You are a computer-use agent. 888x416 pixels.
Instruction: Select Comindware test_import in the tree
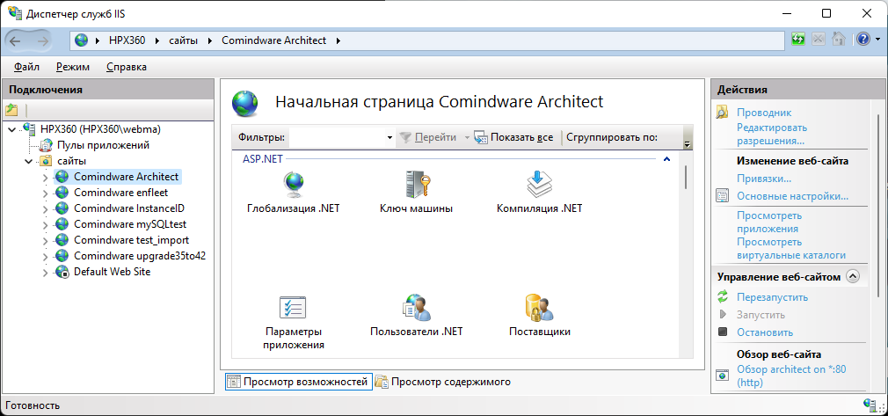(x=131, y=240)
